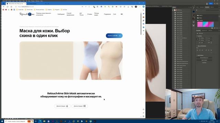The image size is (220, 123).
Task: Click the blue Купить за $124 button
Action: coord(114,36)
